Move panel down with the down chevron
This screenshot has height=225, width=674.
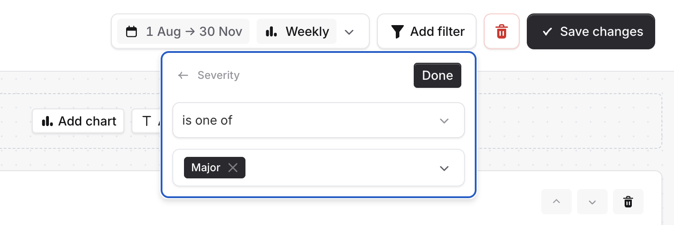point(592,202)
